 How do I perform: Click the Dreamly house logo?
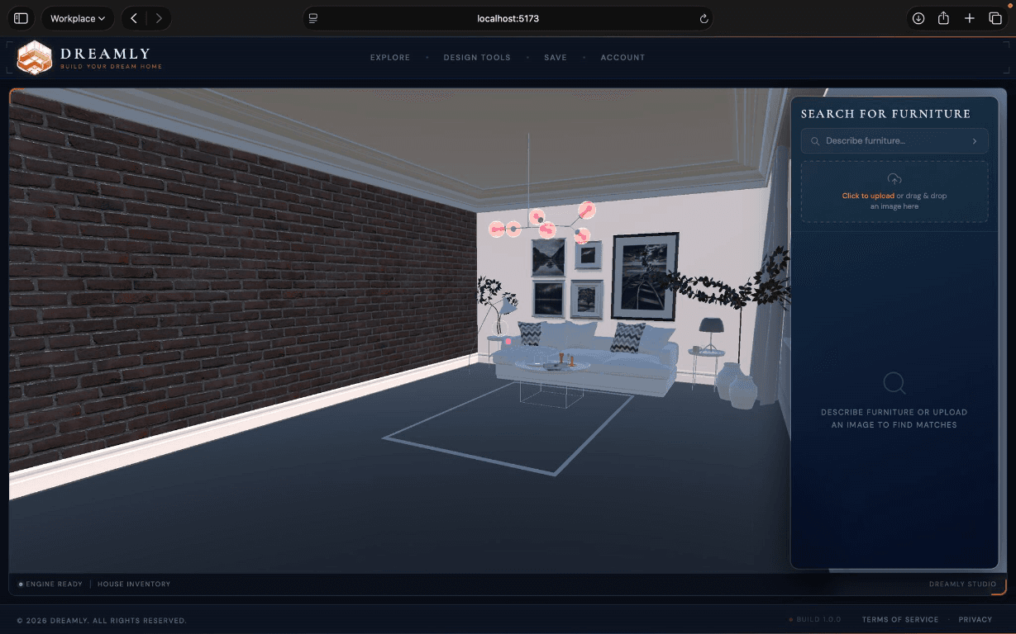pos(35,58)
